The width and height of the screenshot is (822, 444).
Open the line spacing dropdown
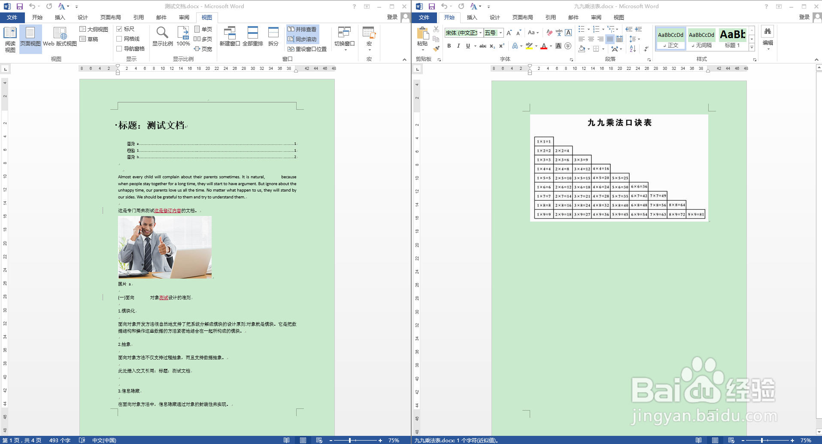pos(634,39)
